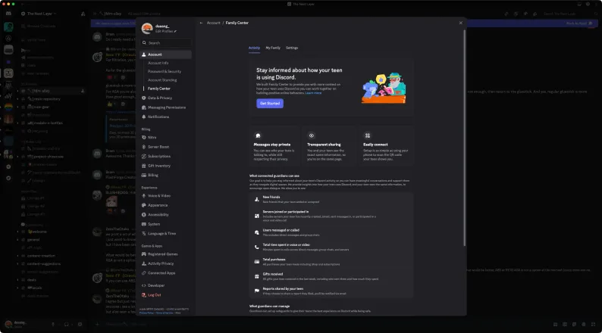Image resolution: width=602 pixels, height=333 pixels.
Task: Click the Developer code icon
Action: (x=143, y=285)
